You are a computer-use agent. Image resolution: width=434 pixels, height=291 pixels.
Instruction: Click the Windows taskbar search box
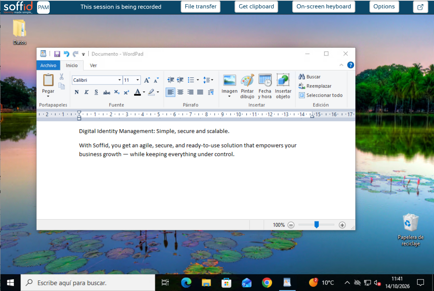[88, 283]
